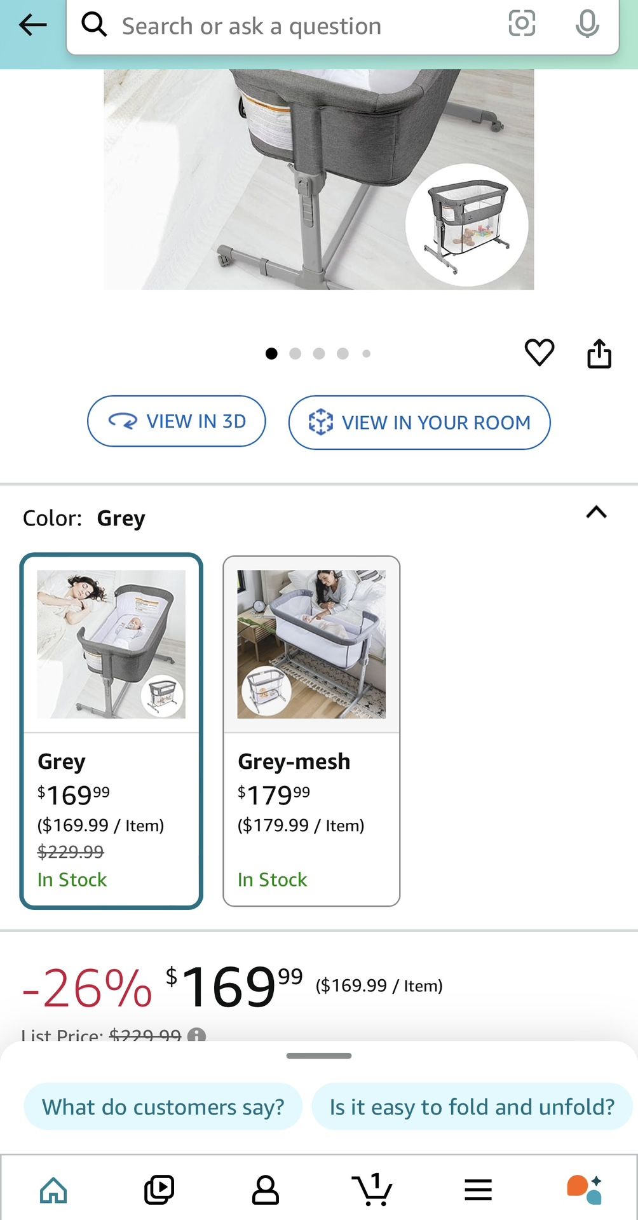
Task: Ask "Is it easy to fold and unfold?"
Action: click(x=472, y=1107)
